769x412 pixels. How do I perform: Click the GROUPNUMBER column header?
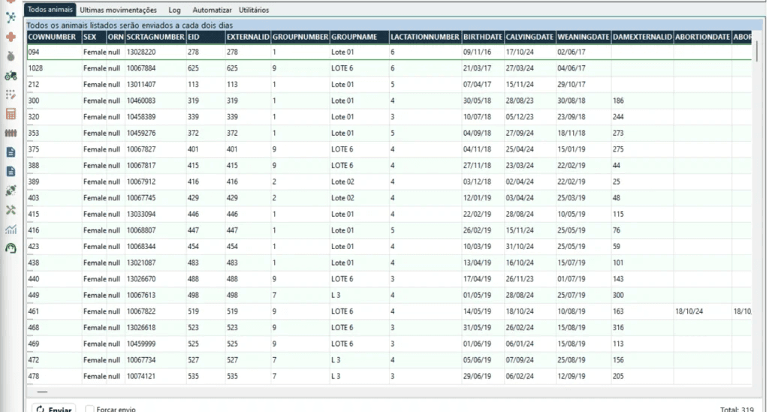[300, 38]
